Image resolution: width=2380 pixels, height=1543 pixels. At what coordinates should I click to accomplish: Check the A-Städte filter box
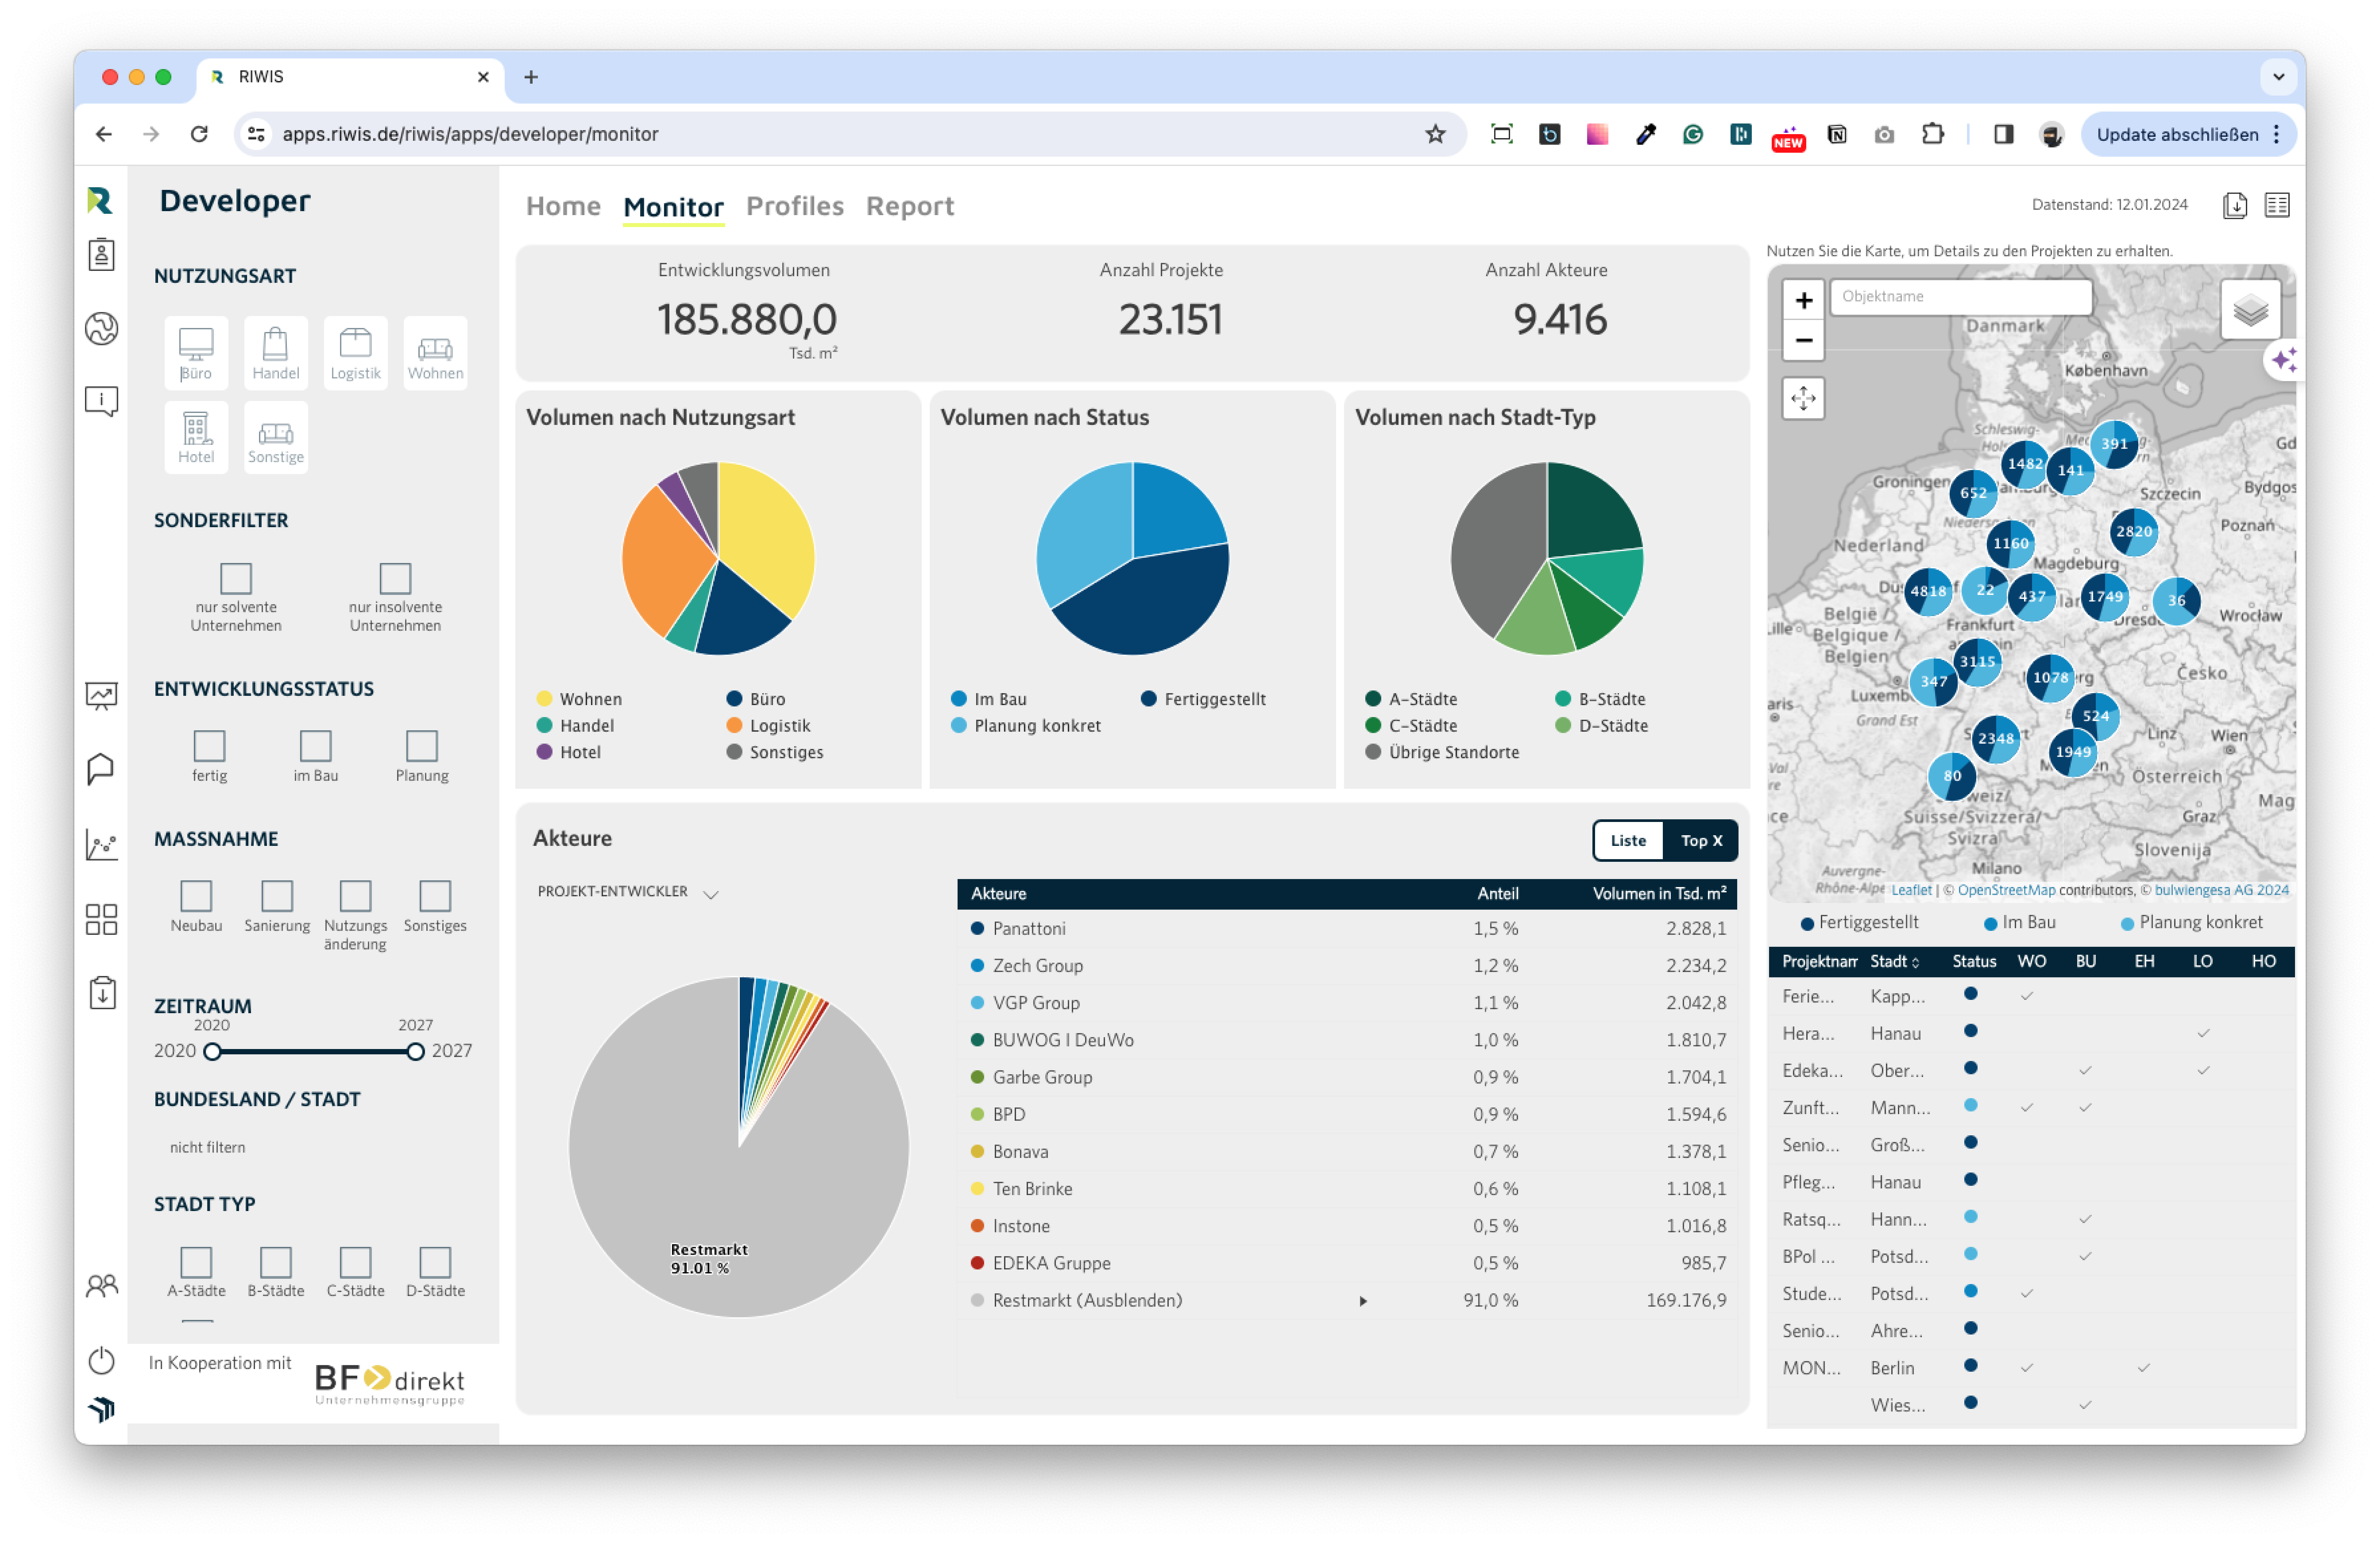point(196,1261)
